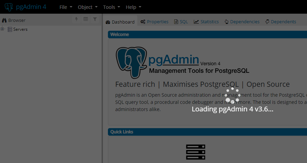Click the Servers group icon in tree
Image resolution: width=307 pixels, height=163 pixels.
tap(10, 29)
